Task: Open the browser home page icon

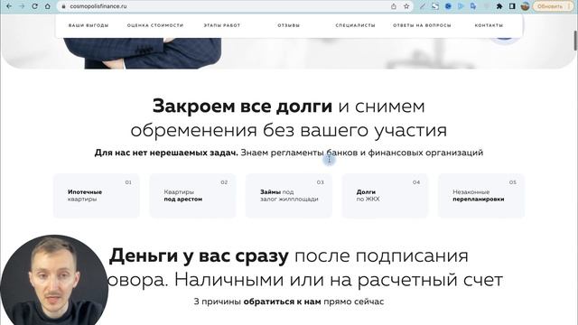Action: click(x=48, y=6)
